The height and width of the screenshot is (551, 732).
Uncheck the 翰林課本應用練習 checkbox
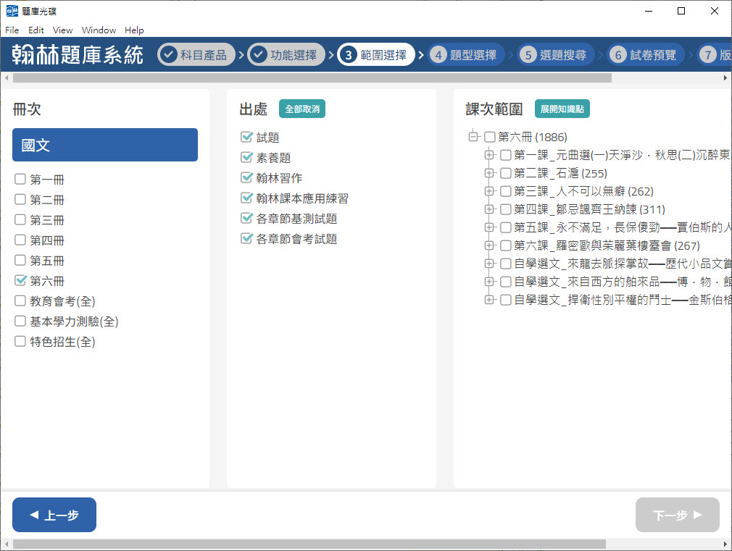click(246, 198)
